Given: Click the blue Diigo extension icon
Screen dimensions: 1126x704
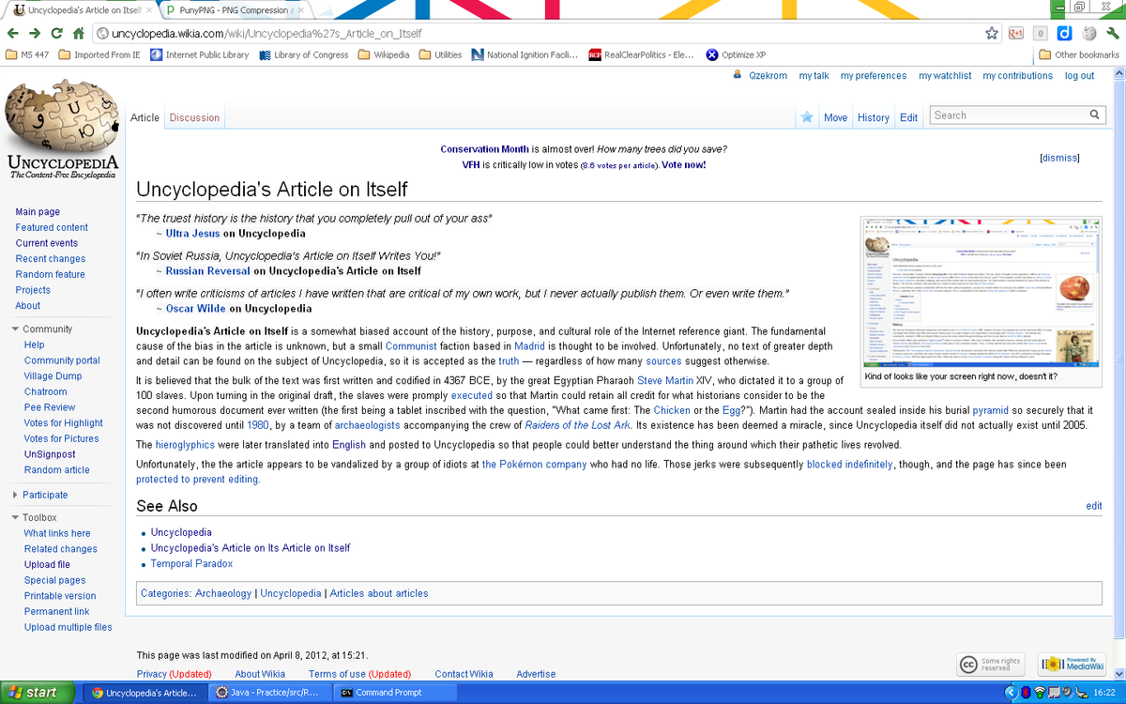Looking at the screenshot, I should click(x=1064, y=32).
